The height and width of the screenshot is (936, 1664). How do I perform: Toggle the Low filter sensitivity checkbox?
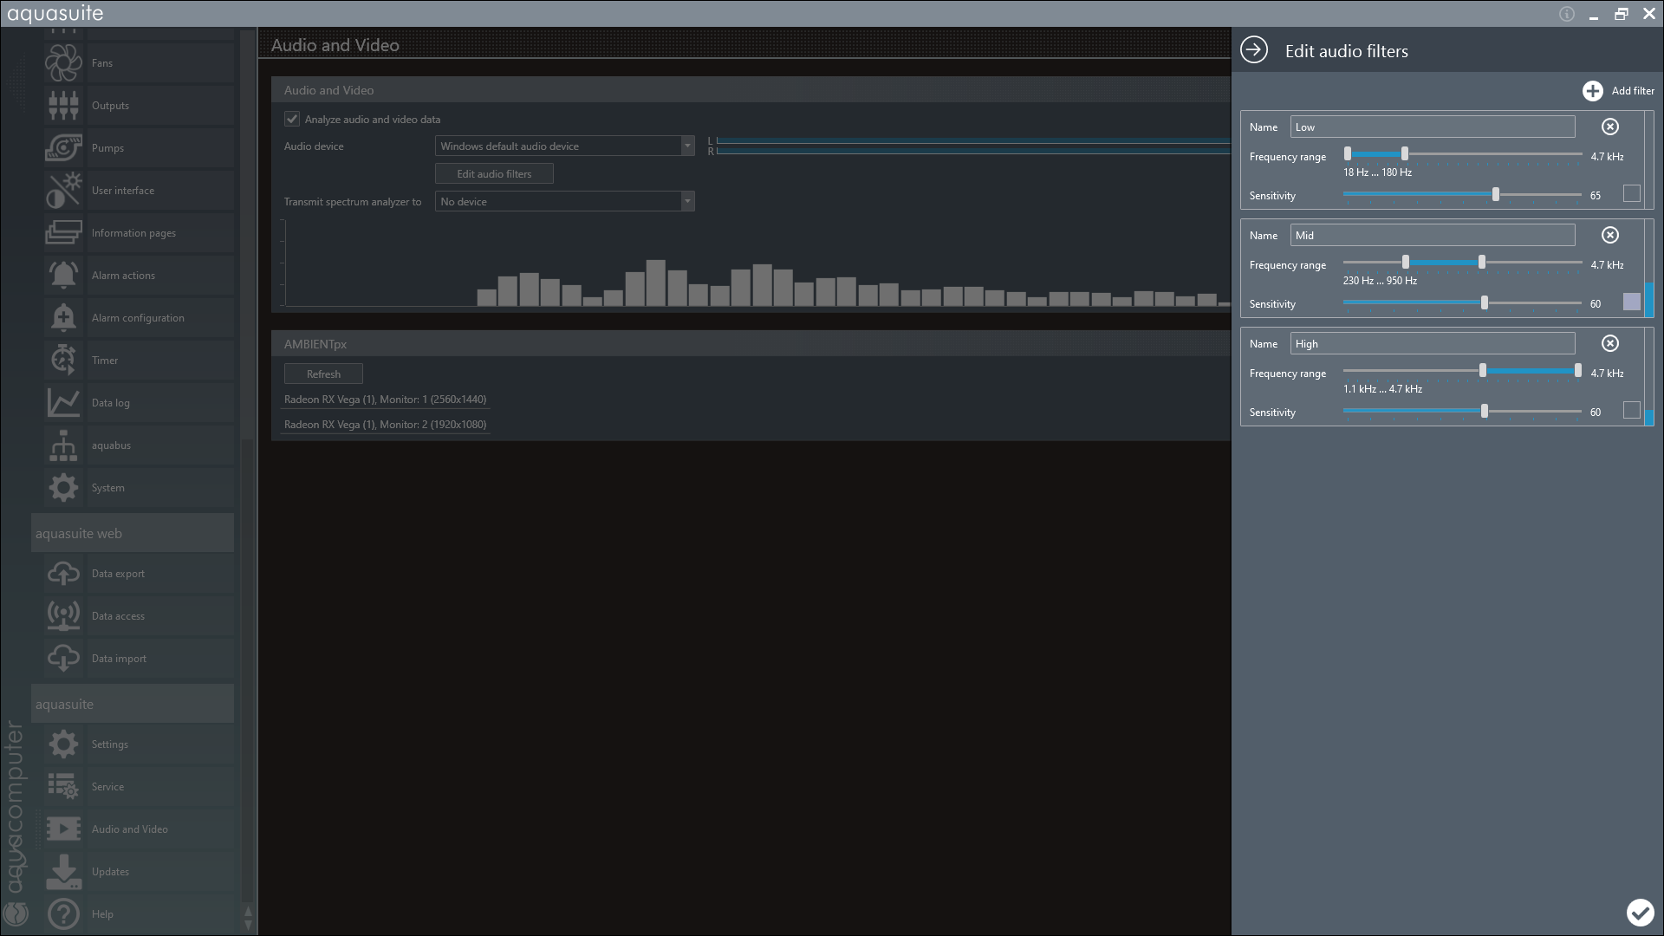click(1631, 194)
